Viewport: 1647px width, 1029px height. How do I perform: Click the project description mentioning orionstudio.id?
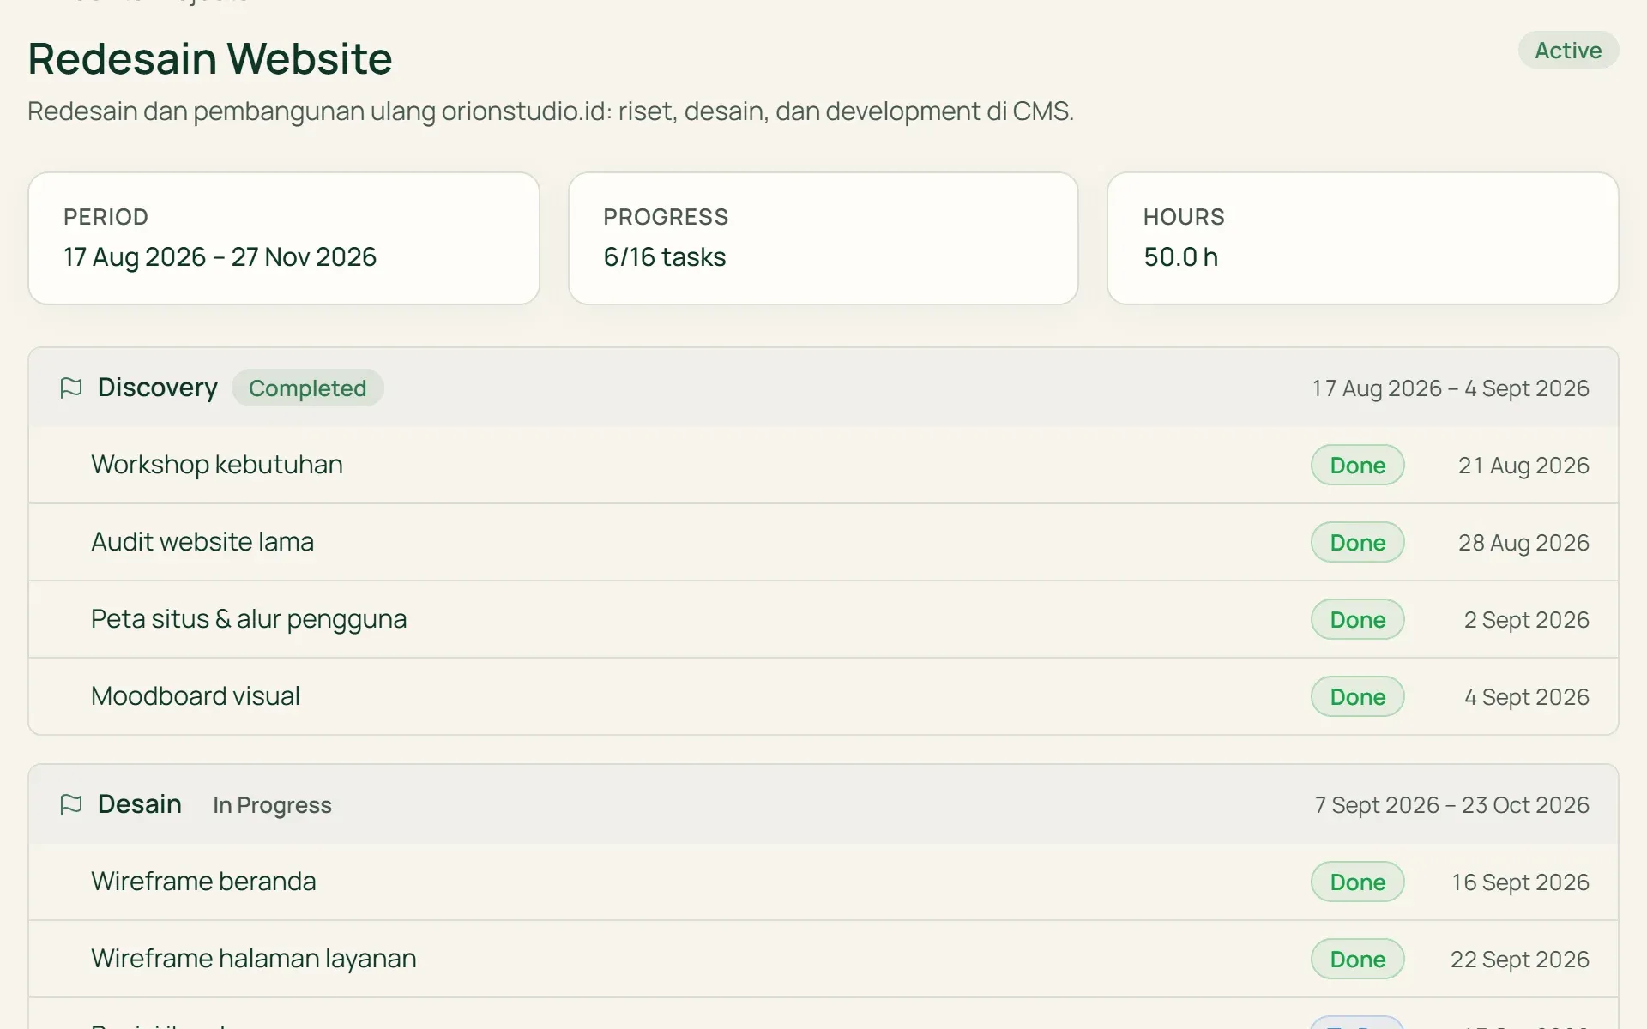pyautogui.click(x=551, y=111)
